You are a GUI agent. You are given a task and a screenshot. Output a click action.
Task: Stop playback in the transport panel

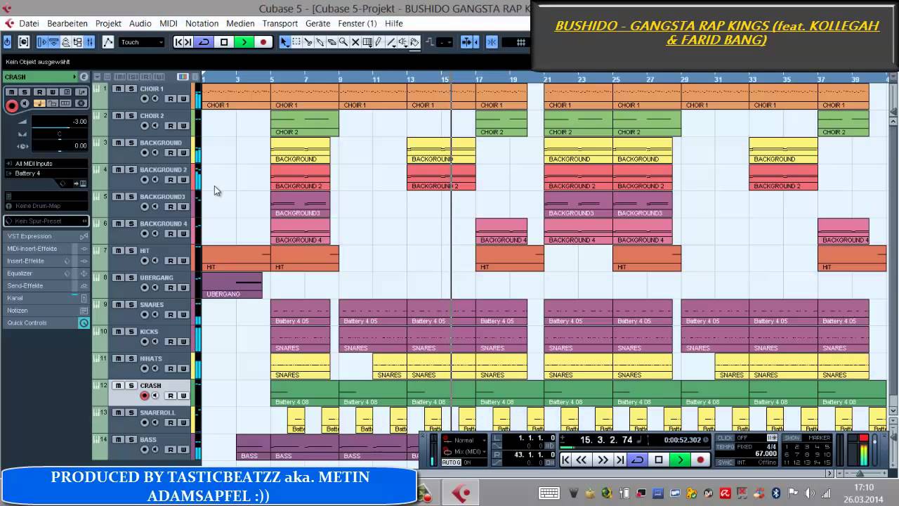[x=658, y=460]
